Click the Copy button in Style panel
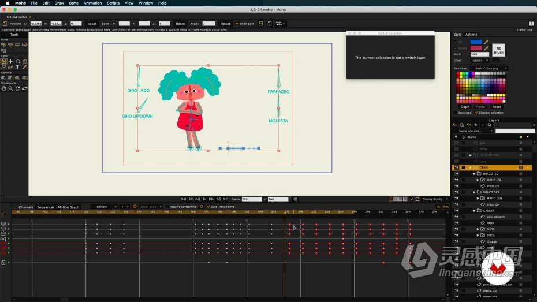The image size is (537, 302). (x=465, y=107)
